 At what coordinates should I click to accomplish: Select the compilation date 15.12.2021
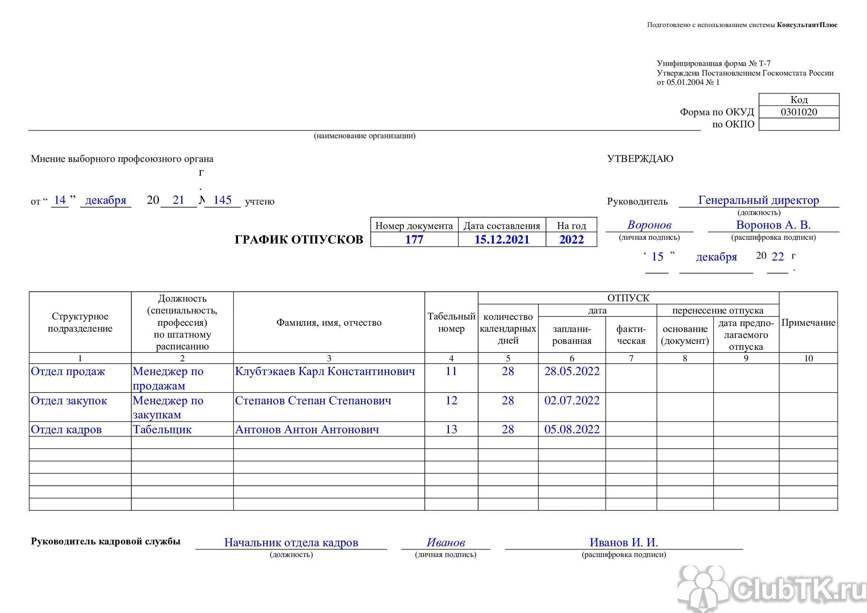(502, 239)
